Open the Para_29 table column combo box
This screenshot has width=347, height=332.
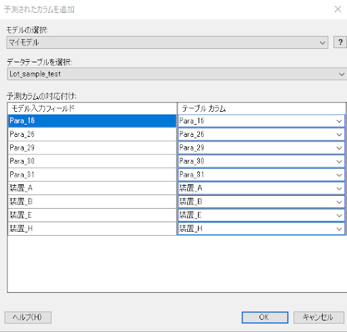click(x=262, y=148)
